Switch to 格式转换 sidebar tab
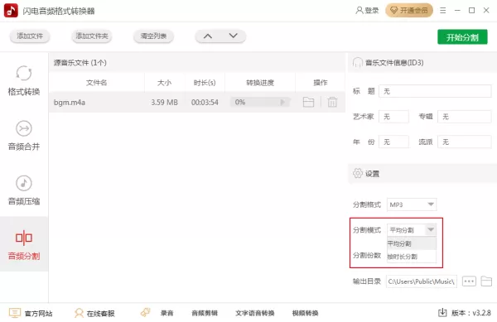The image size is (497, 322). point(24,81)
